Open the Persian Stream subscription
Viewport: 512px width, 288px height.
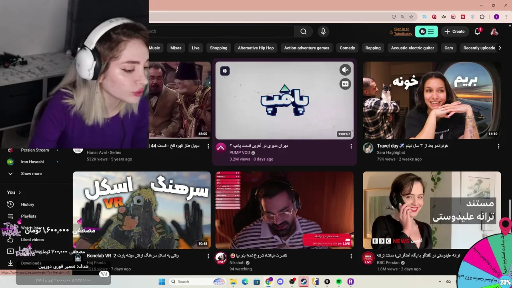tap(35, 150)
